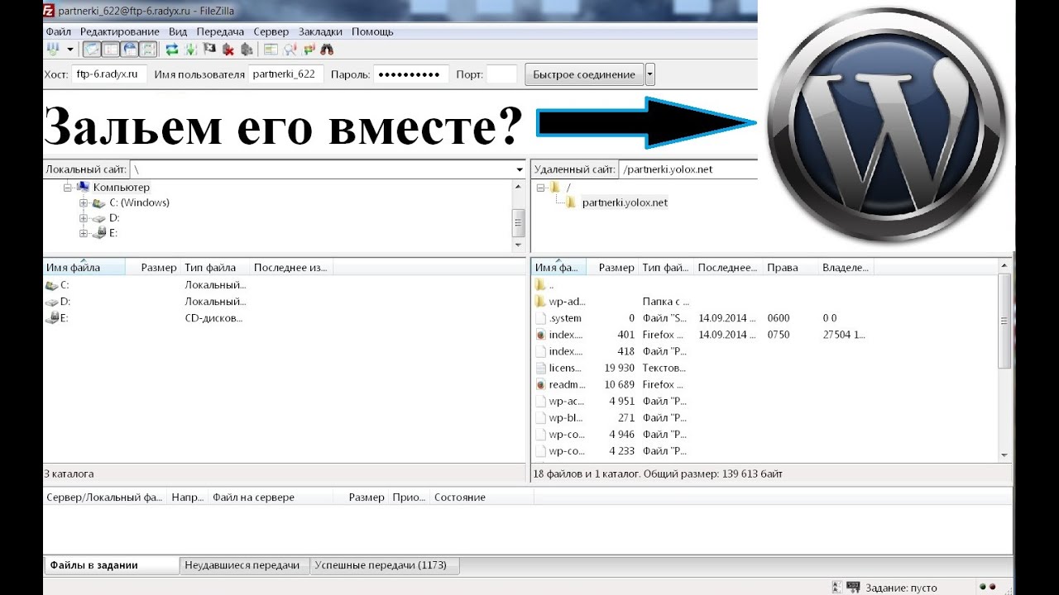
Task: Open the Помощь menu
Action: [372, 31]
